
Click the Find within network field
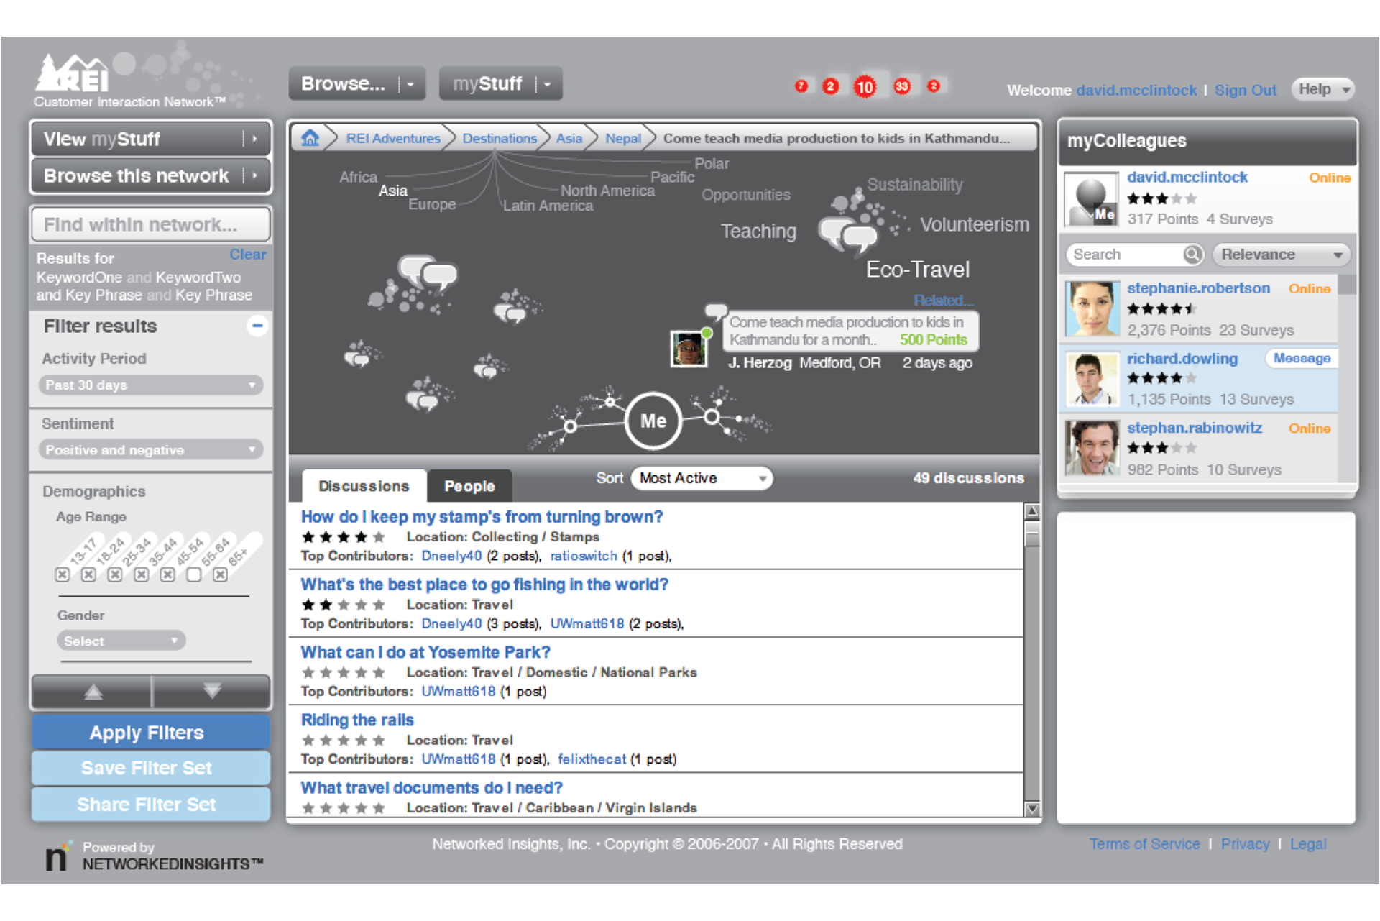(151, 224)
